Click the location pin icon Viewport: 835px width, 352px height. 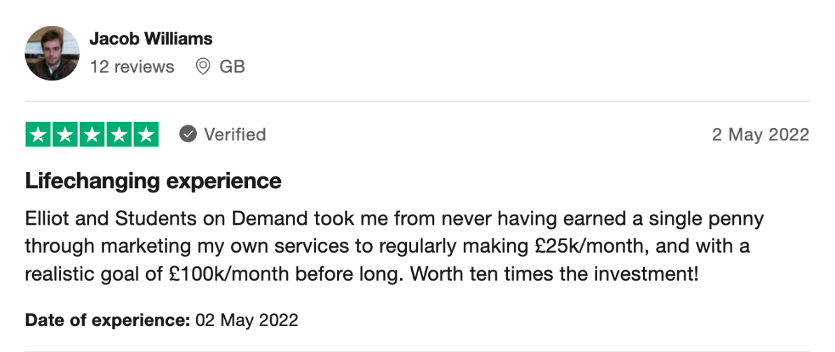203,67
